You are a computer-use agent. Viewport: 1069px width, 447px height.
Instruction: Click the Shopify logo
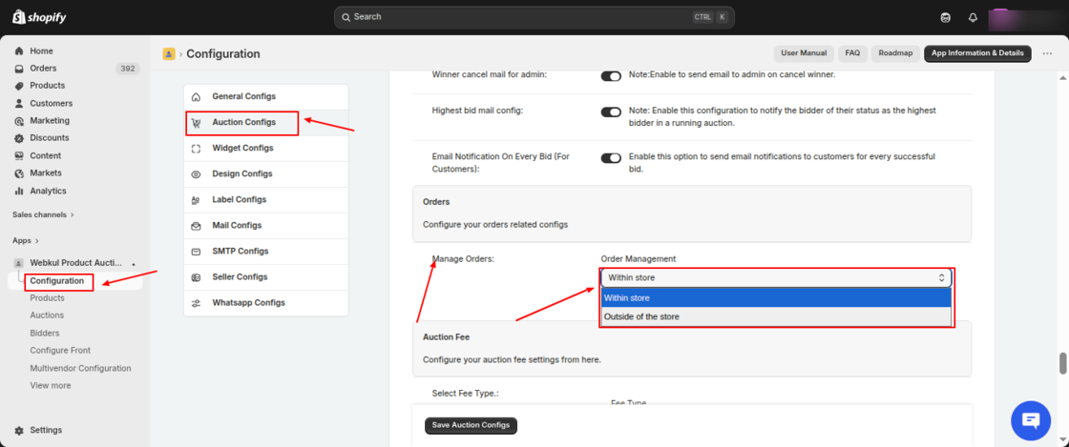click(39, 17)
